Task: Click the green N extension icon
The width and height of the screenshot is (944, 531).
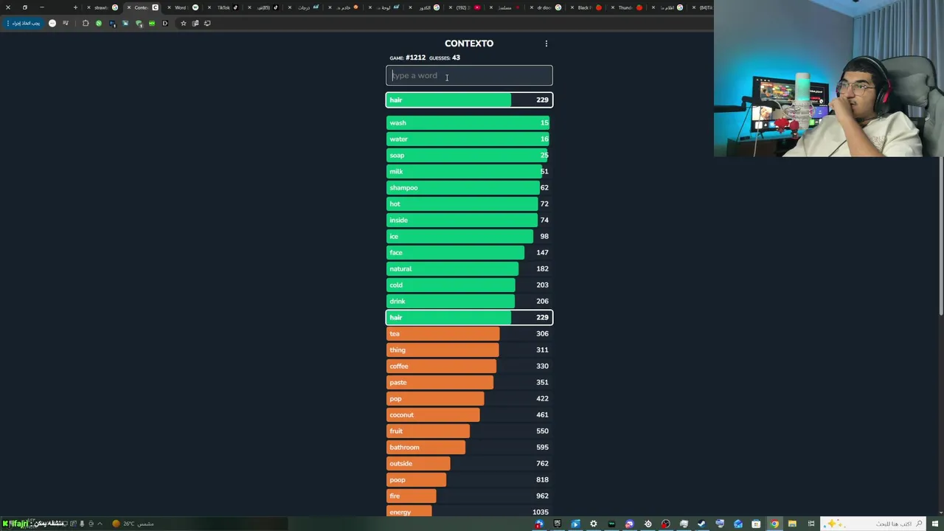Action: [x=99, y=23]
